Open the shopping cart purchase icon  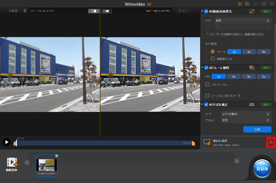pyautogui.click(x=240, y=4)
